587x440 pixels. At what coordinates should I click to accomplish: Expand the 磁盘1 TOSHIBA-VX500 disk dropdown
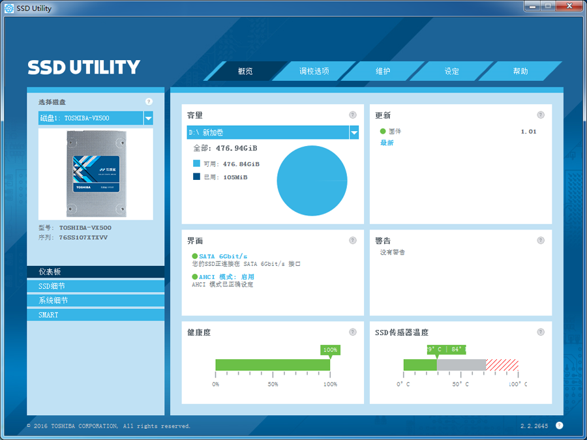148,118
